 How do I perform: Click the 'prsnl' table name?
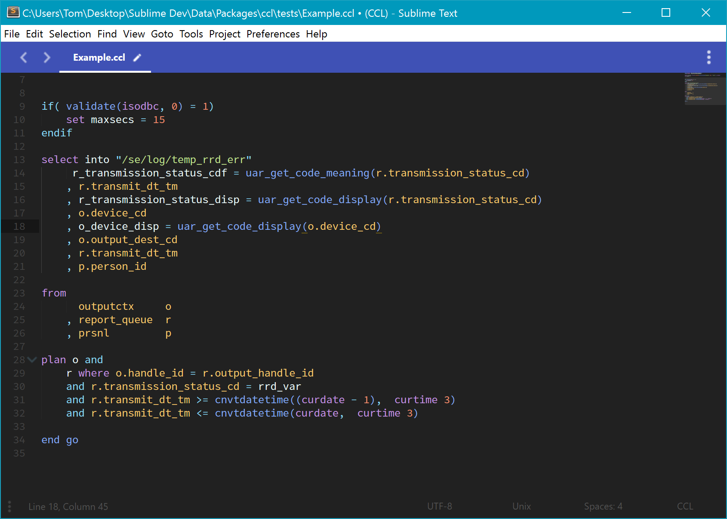94,333
